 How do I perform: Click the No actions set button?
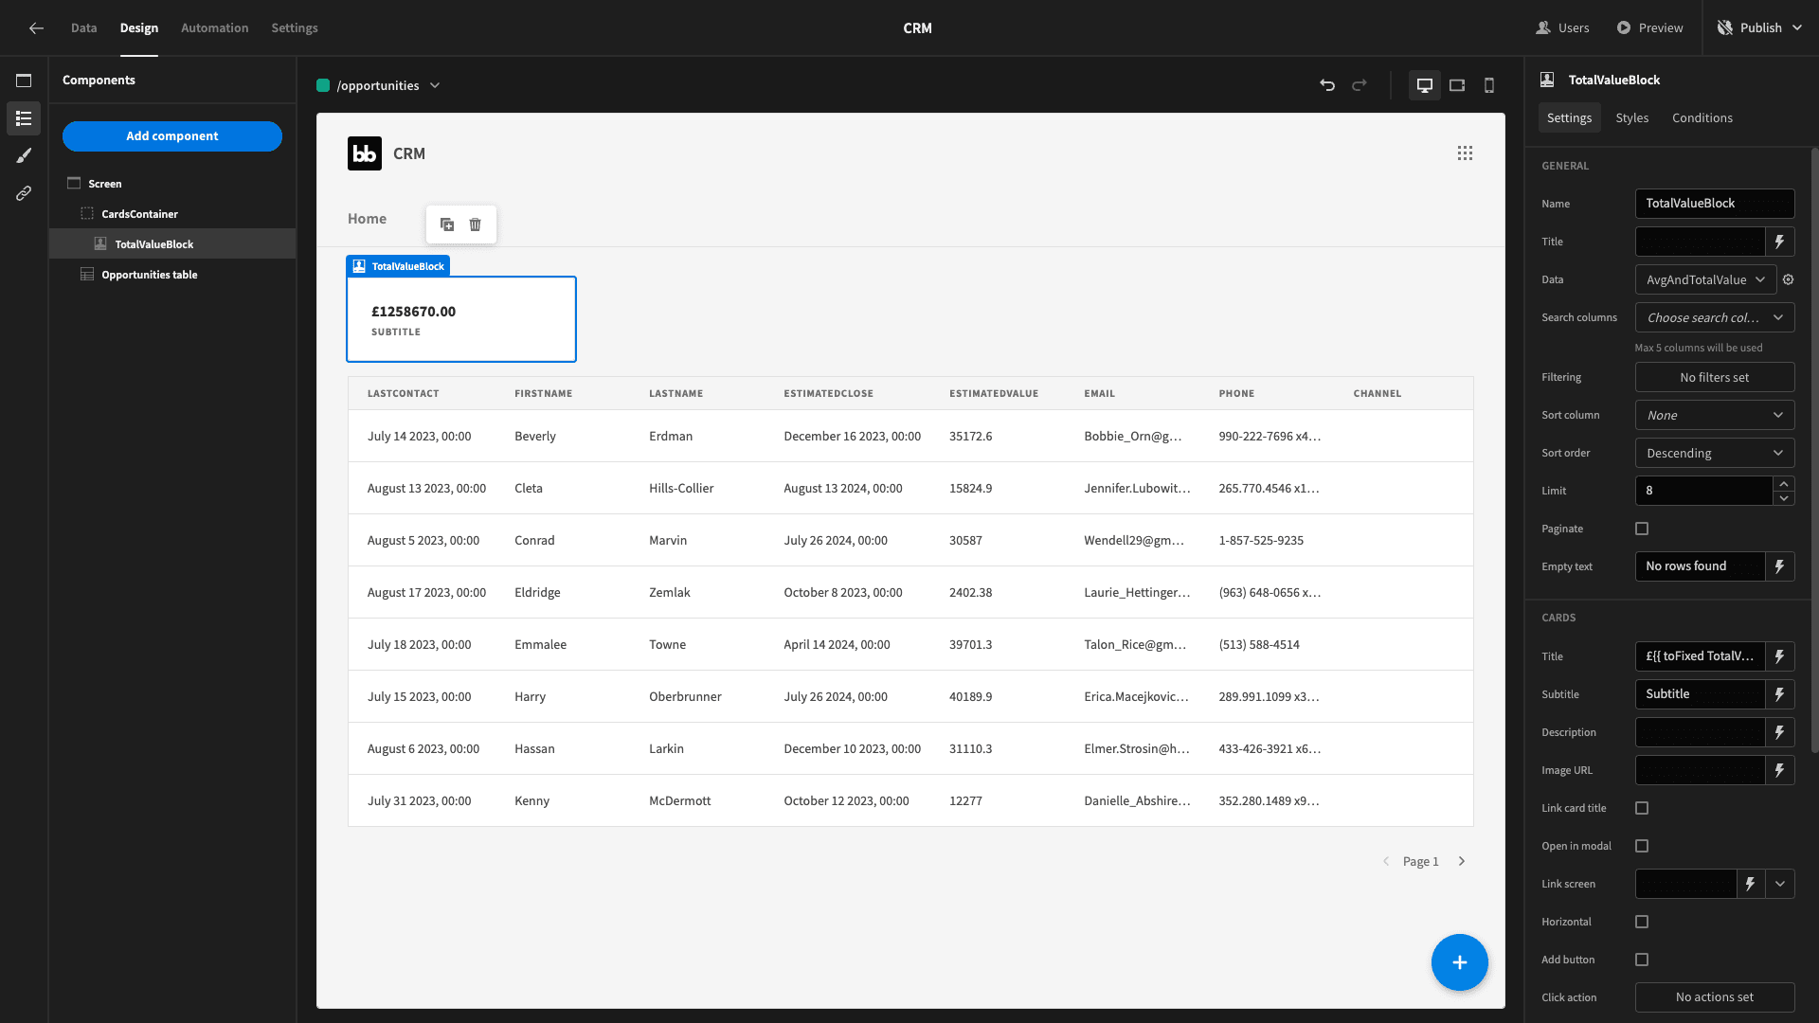click(1715, 997)
